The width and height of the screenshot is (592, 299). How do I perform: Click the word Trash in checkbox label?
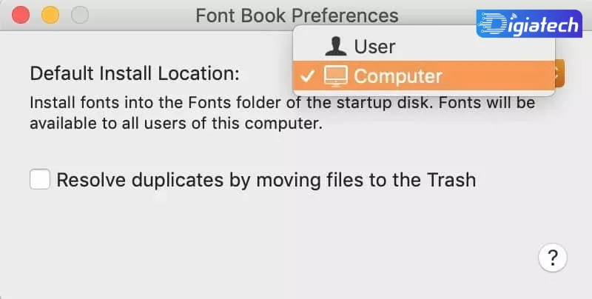tap(451, 180)
